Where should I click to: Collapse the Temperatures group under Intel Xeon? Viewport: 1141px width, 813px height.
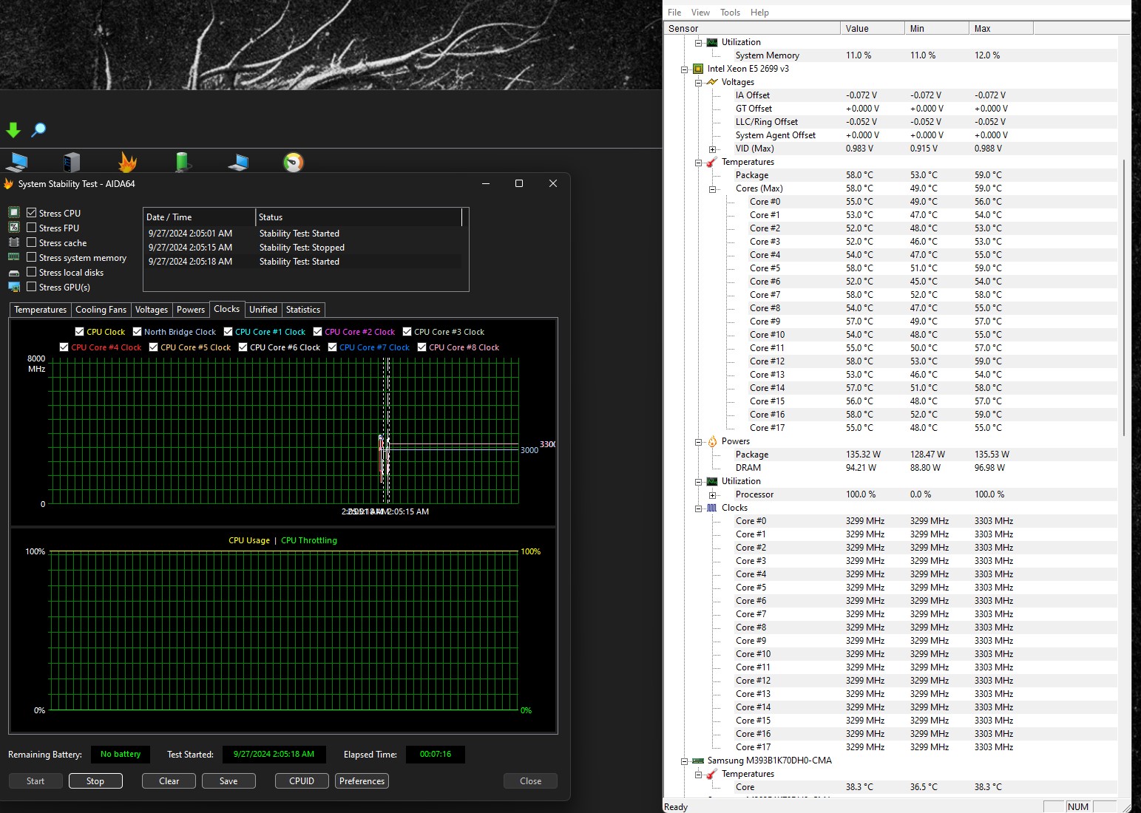pyautogui.click(x=698, y=163)
